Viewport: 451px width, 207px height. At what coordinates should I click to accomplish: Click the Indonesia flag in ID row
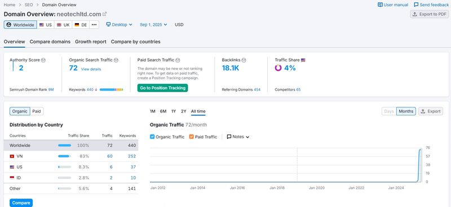pos(12,178)
